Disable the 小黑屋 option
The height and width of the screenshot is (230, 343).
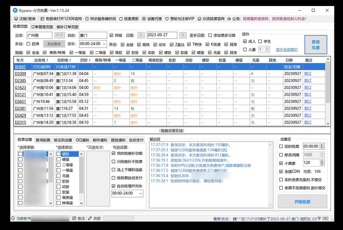click(x=282, y=163)
